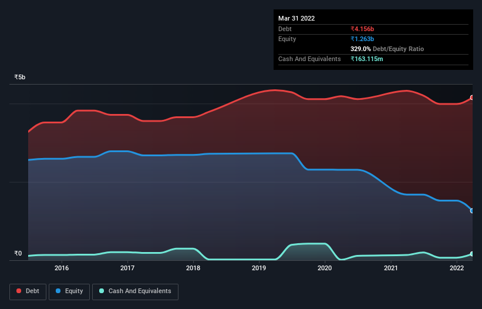
Task: Click the red Debt endpoint marker
Action: tap(472, 98)
